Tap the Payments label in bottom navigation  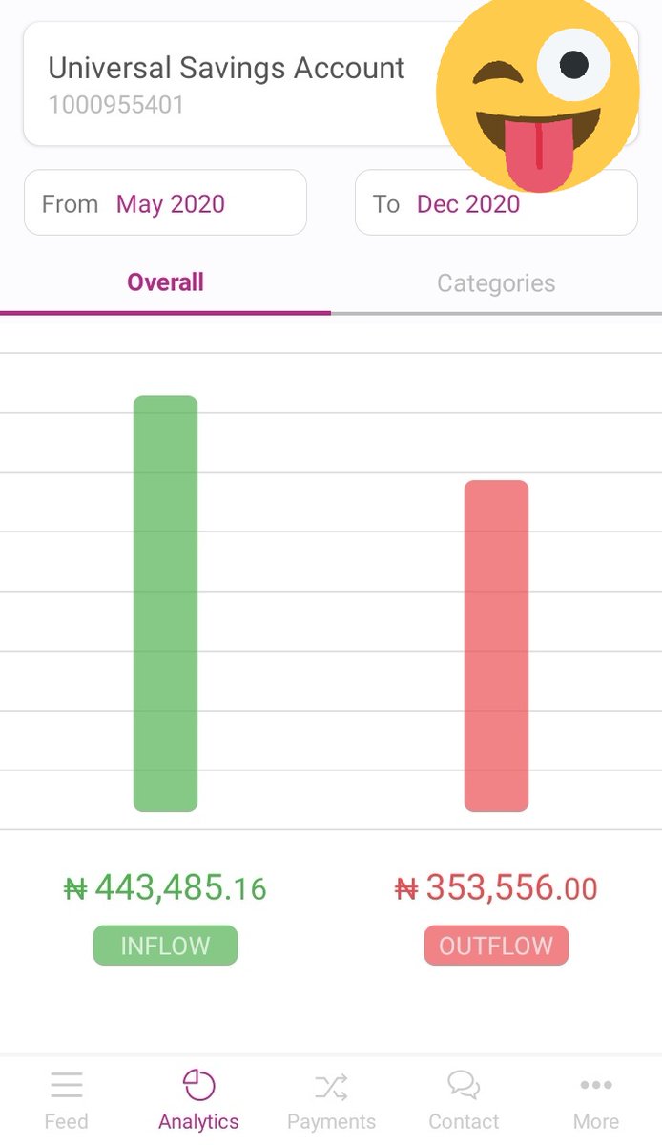pyautogui.click(x=331, y=1121)
